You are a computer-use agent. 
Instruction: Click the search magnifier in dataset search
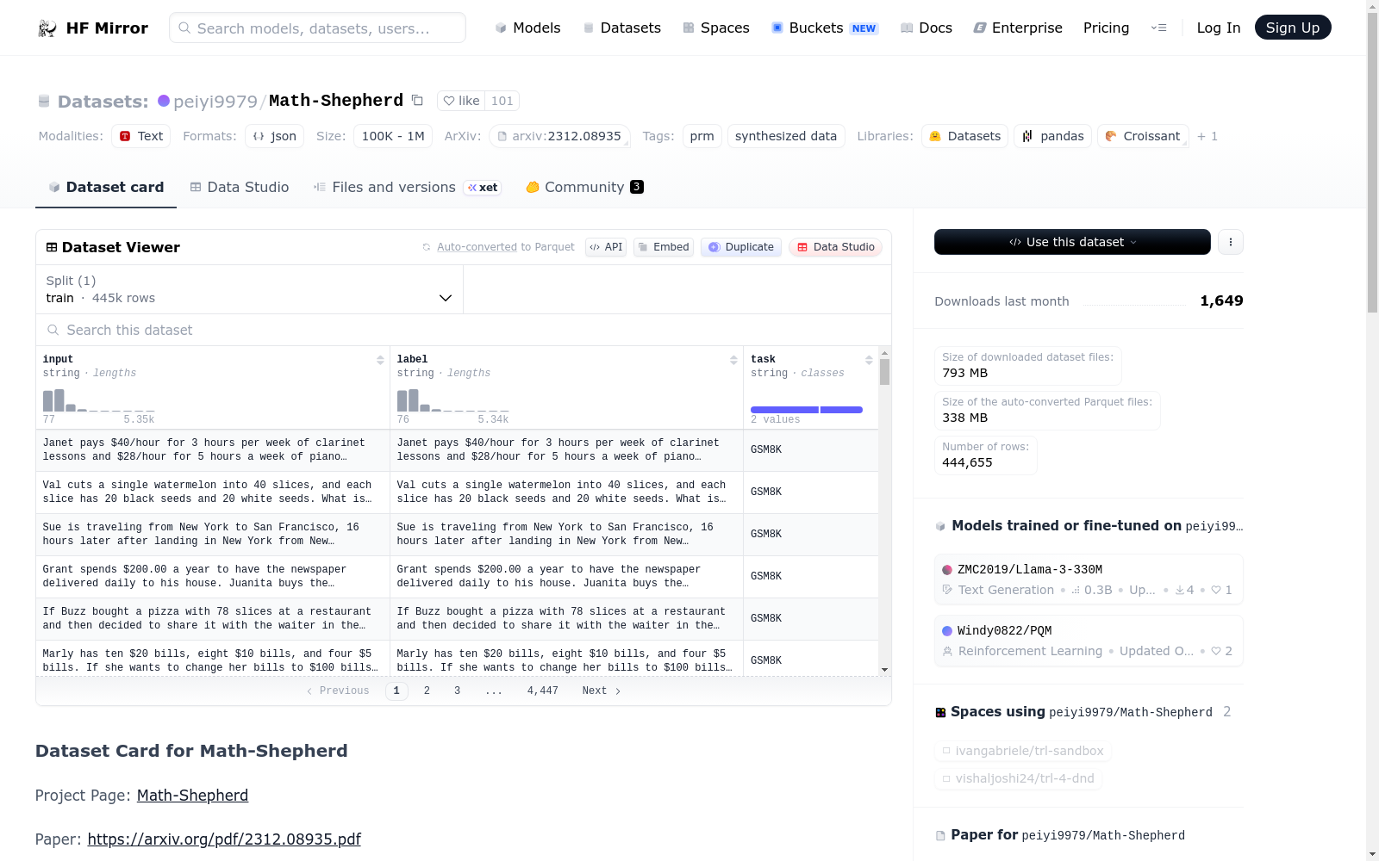[53, 330]
